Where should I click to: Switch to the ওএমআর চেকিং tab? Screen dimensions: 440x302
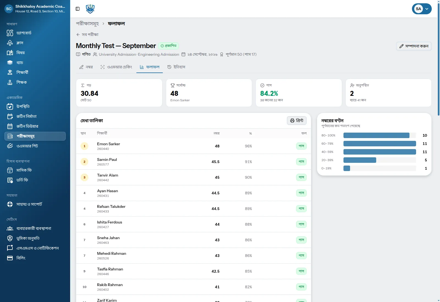(116, 67)
